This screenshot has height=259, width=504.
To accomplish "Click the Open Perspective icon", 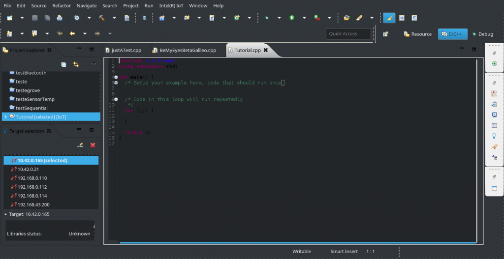I will tap(386, 34).
